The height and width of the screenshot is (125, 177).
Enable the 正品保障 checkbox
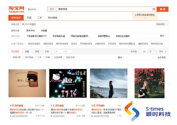pyautogui.click(x=52, y=57)
